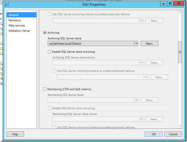Maximize the Edit Properties window
The width and height of the screenshot is (187, 142).
tap(170, 3)
